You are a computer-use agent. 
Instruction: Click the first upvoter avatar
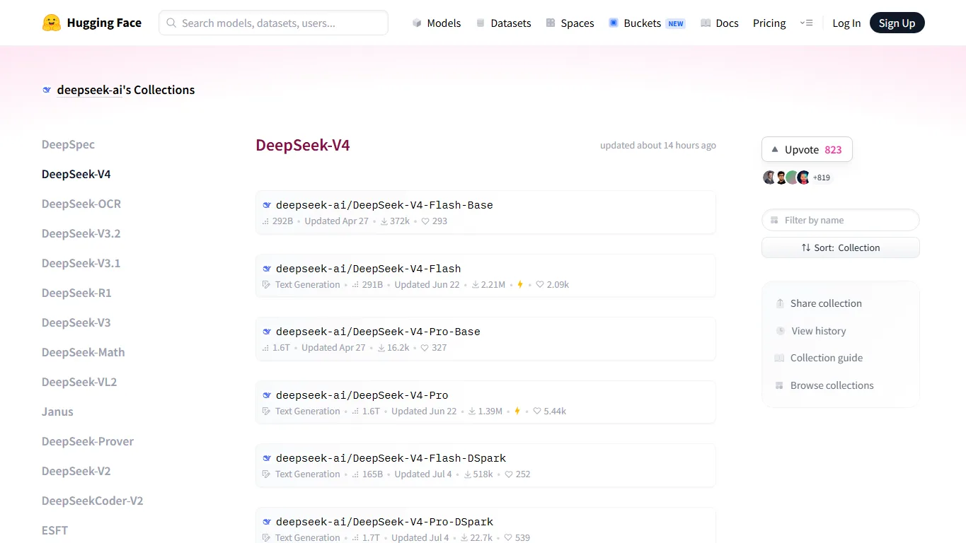(x=769, y=177)
